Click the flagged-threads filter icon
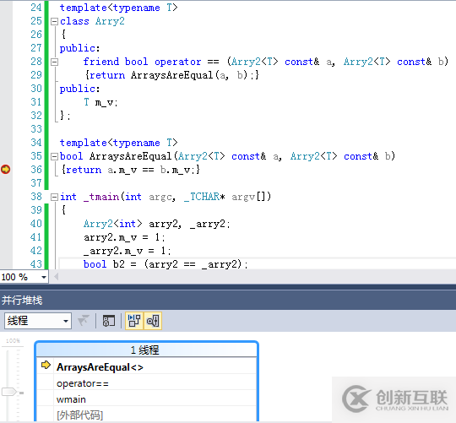The width and height of the screenshot is (456, 423). (84, 321)
